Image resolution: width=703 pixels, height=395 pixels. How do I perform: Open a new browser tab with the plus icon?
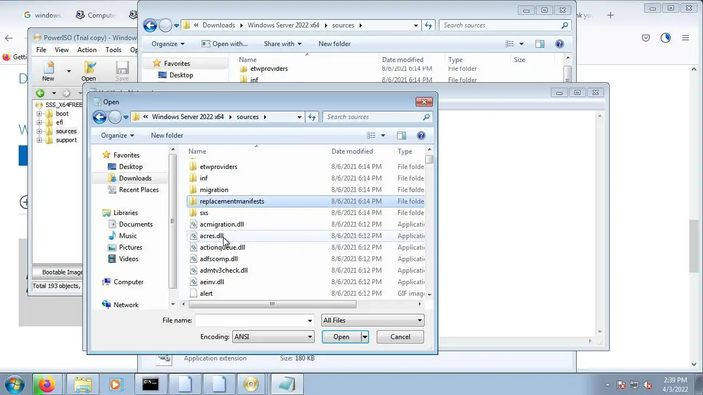610,15
